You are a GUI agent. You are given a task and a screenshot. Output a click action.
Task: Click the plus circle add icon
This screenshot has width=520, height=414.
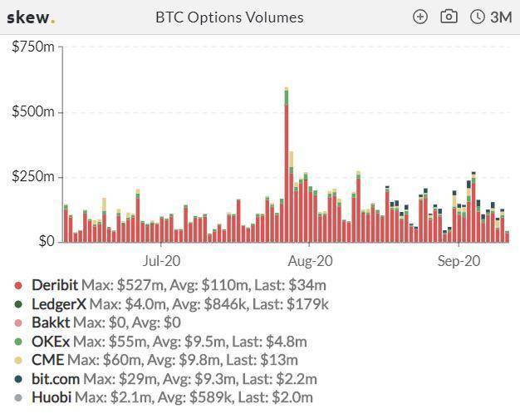tap(420, 17)
